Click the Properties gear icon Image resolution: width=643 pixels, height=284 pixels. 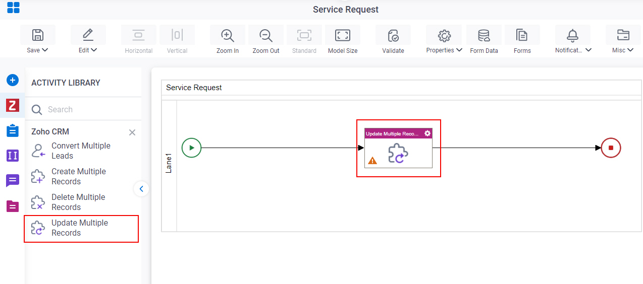click(x=444, y=35)
